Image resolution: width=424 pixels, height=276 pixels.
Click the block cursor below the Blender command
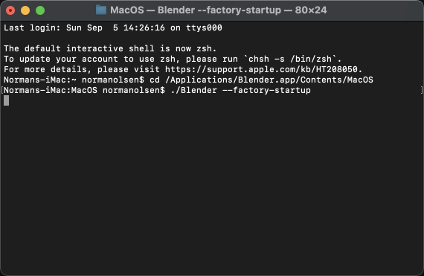(6, 100)
